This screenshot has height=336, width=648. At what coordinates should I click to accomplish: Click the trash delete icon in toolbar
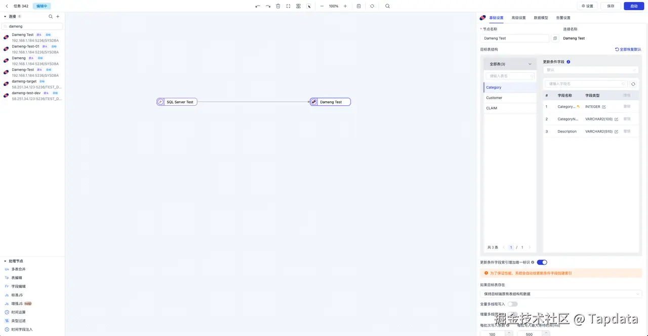[x=278, y=6]
